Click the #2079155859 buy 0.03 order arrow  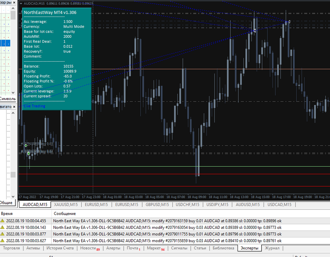[x=26, y=146]
